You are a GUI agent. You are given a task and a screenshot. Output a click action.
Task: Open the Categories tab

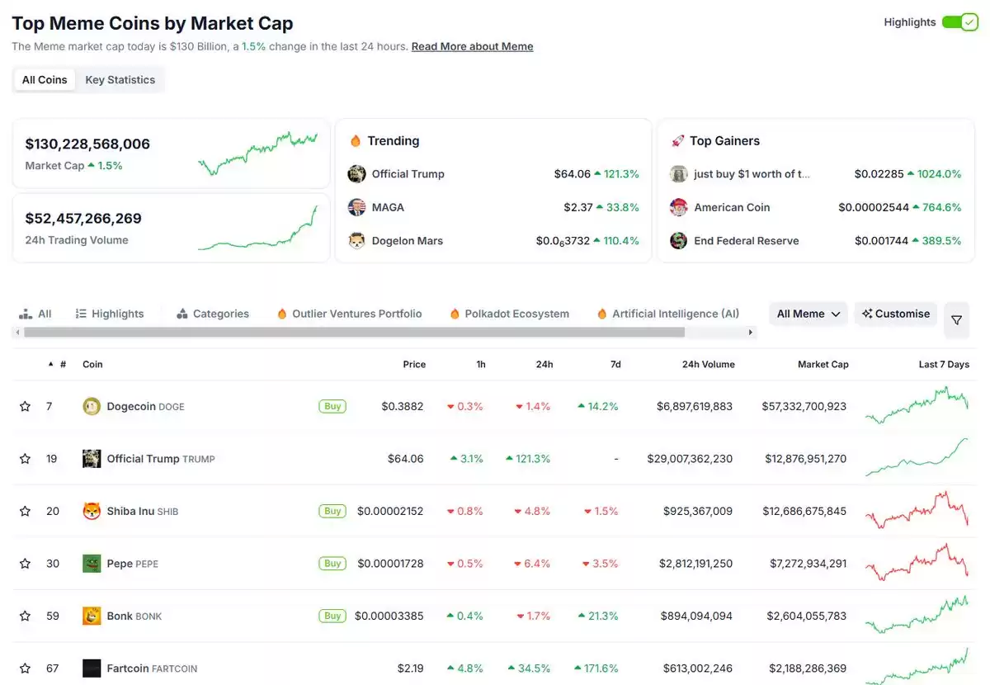pos(212,314)
